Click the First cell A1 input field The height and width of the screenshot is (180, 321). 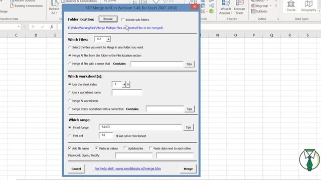tap(106, 135)
